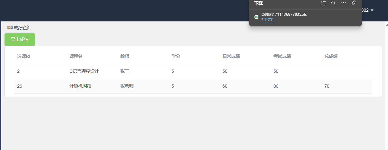Click the search downloads magnifier icon

point(333,3)
